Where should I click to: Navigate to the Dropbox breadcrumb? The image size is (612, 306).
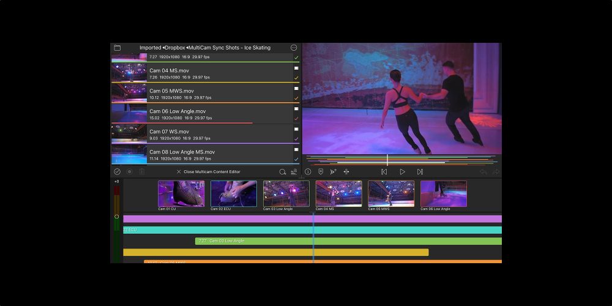click(x=175, y=48)
